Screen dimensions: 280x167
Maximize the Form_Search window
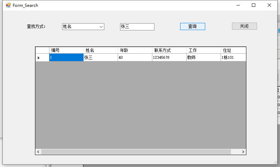click(254, 5)
